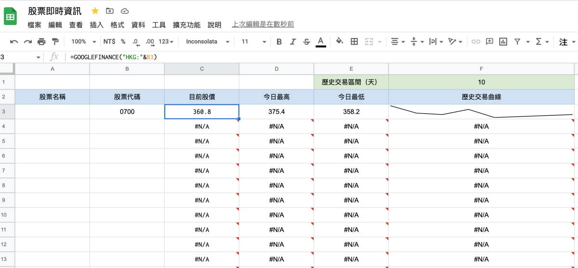Toggle bold formatting
The height and width of the screenshot is (268, 578).
(279, 42)
